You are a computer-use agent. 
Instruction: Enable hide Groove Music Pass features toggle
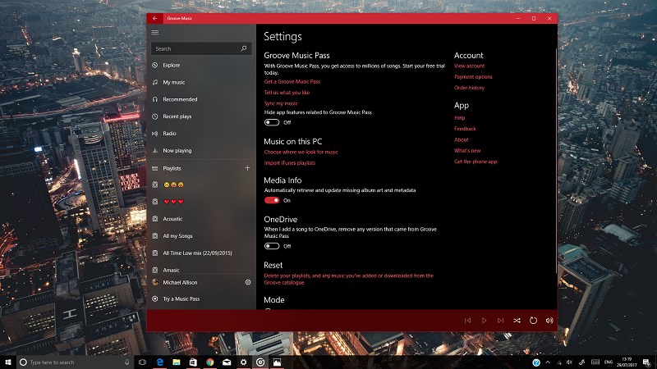(x=272, y=122)
